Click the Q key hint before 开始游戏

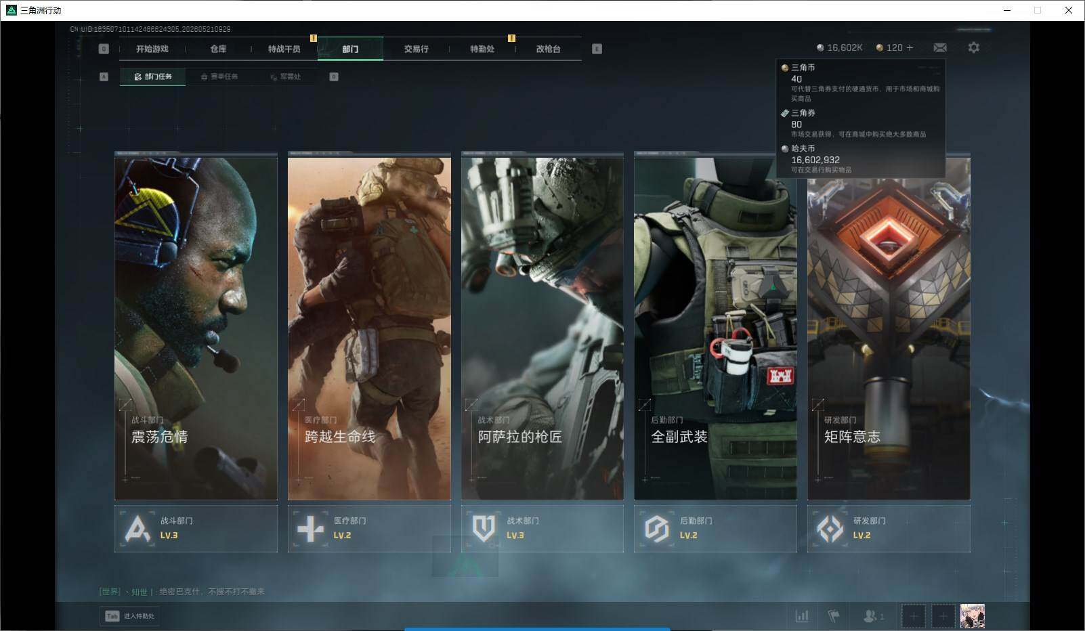[104, 49]
